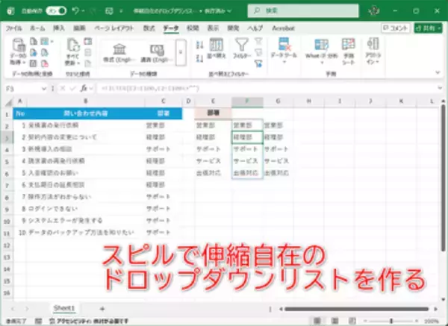
Task: Click the Insert Function fx icon
Action: (x=84, y=89)
